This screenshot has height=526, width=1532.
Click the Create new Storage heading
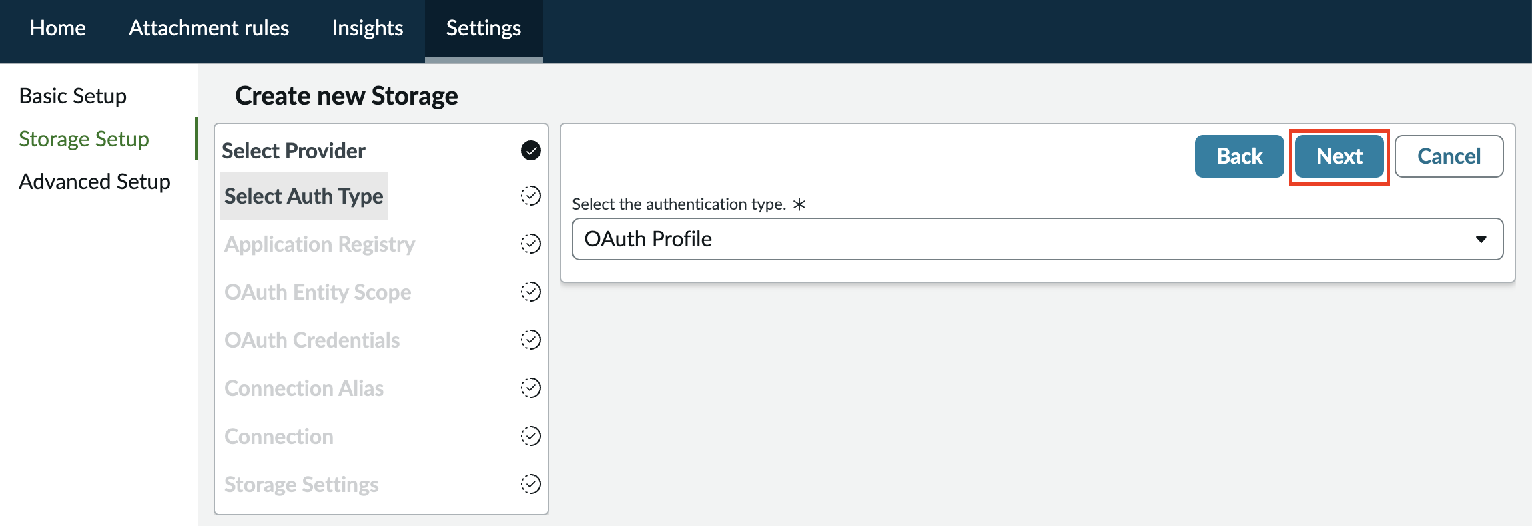coord(346,96)
